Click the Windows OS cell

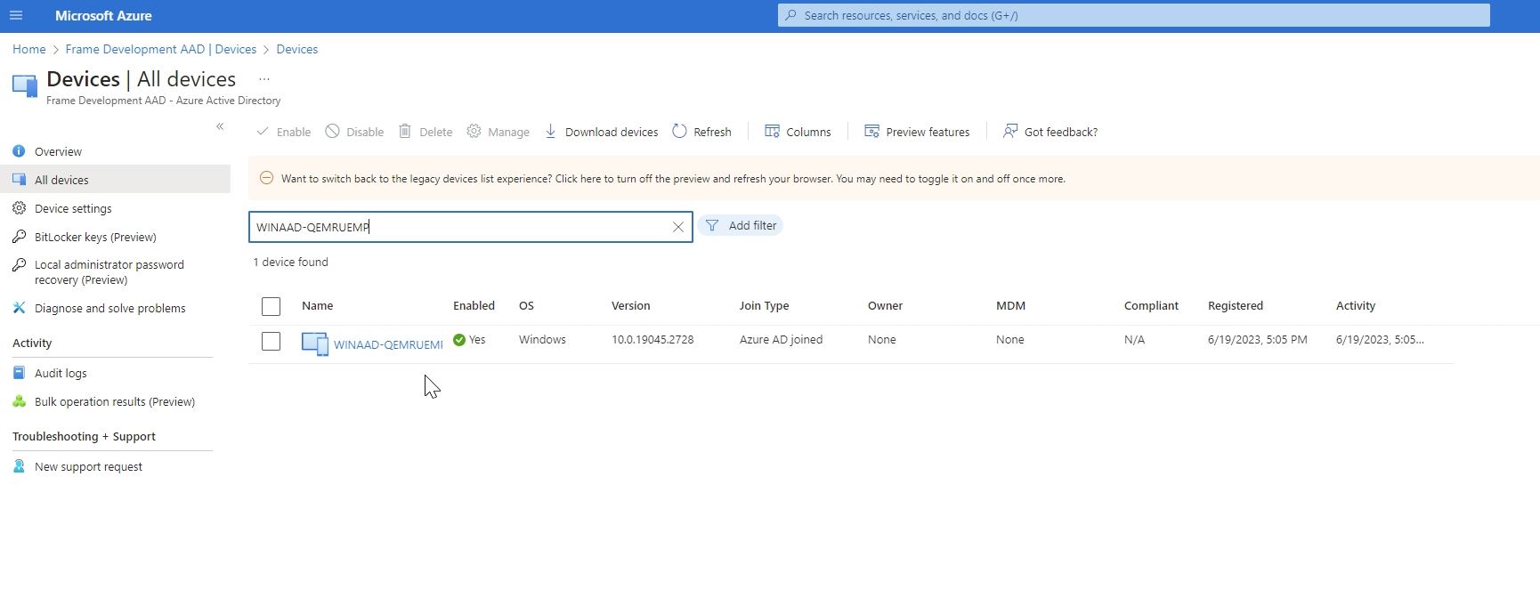point(542,339)
